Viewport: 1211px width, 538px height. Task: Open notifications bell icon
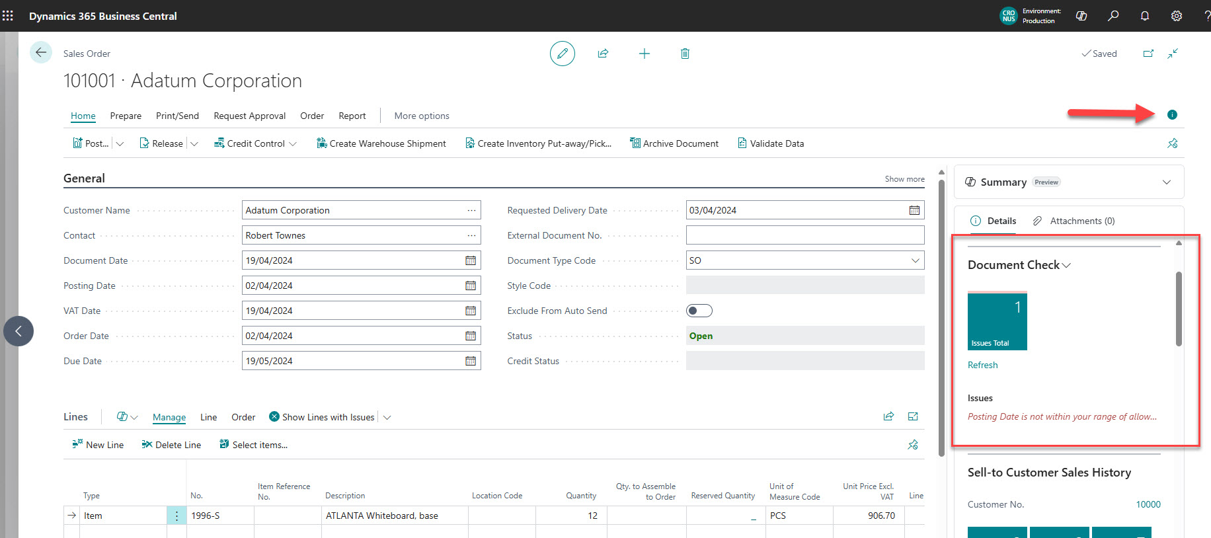pyautogui.click(x=1145, y=16)
